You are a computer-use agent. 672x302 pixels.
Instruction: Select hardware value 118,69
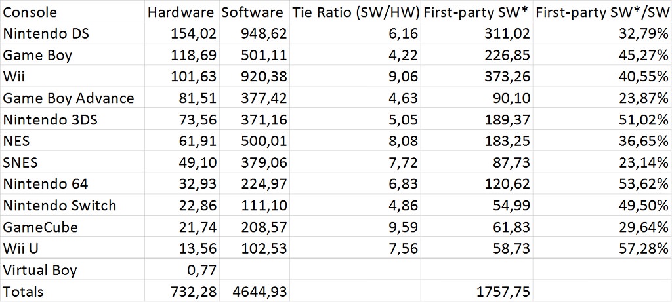tap(181, 54)
